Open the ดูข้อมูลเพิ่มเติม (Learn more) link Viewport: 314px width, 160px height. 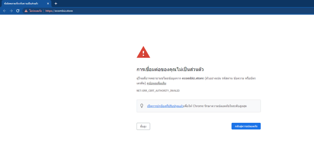point(156,83)
